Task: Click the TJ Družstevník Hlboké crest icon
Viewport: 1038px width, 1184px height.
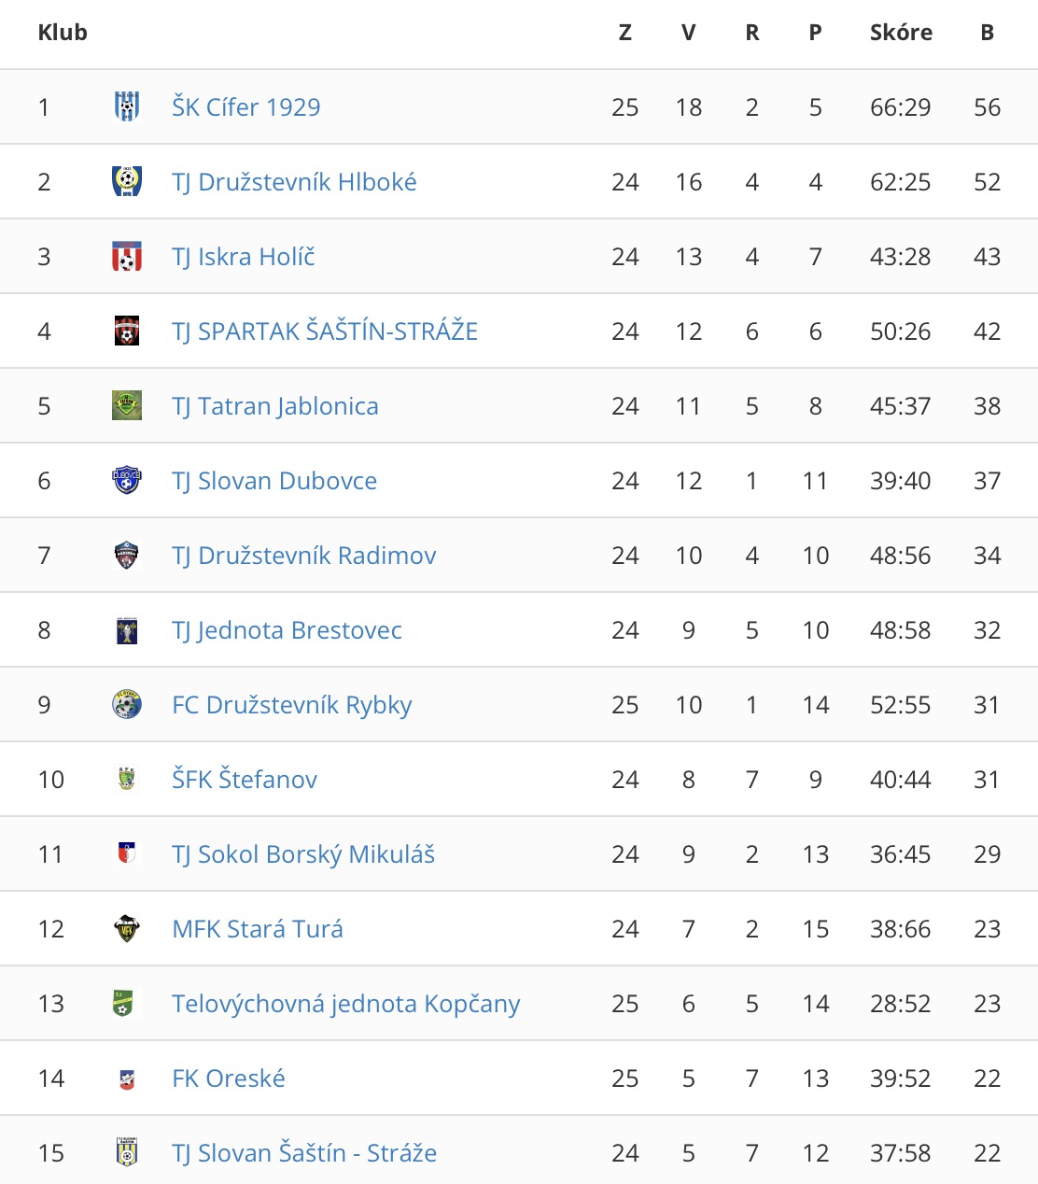Action: 127,181
